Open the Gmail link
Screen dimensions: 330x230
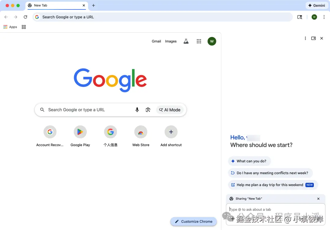tap(156, 41)
